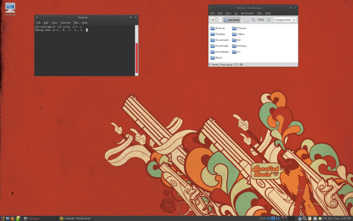Zoom in in File Browser
This screenshot has width=353, height=221.
click(268, 20)
